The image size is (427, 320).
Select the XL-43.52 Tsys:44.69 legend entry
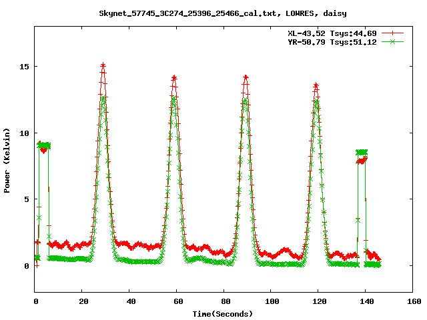coord(332,33)
